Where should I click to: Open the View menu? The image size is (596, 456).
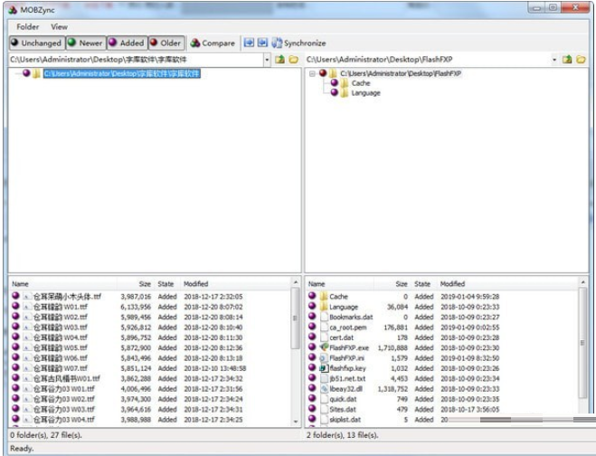pos(60,27)
